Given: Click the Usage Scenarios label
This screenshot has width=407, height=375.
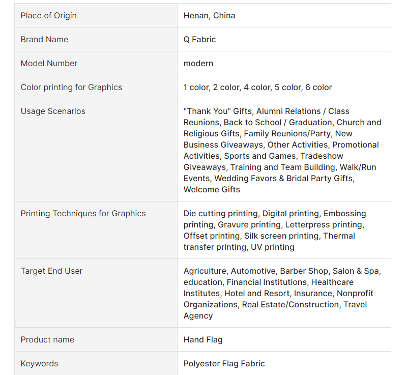Looking at the screenshot, I should point(53,111).
